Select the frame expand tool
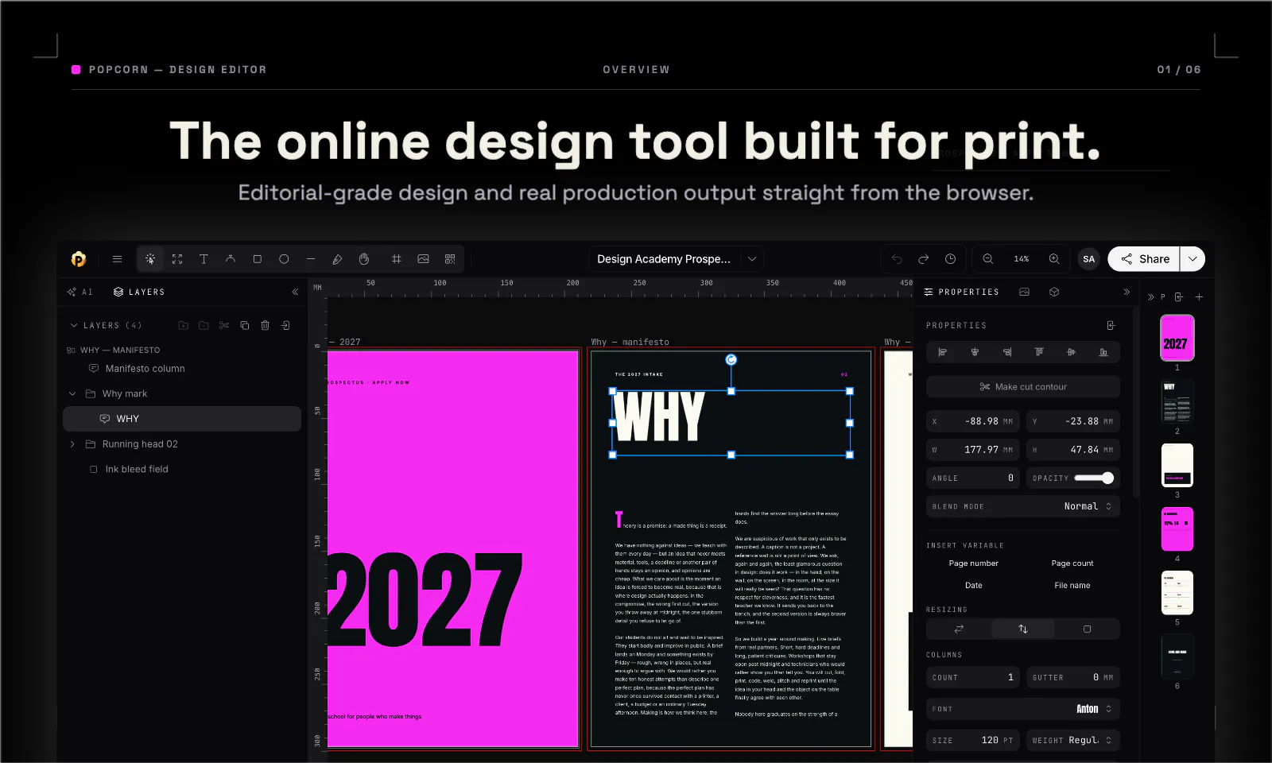This screenshot has width=1272, height=763. 177,259
